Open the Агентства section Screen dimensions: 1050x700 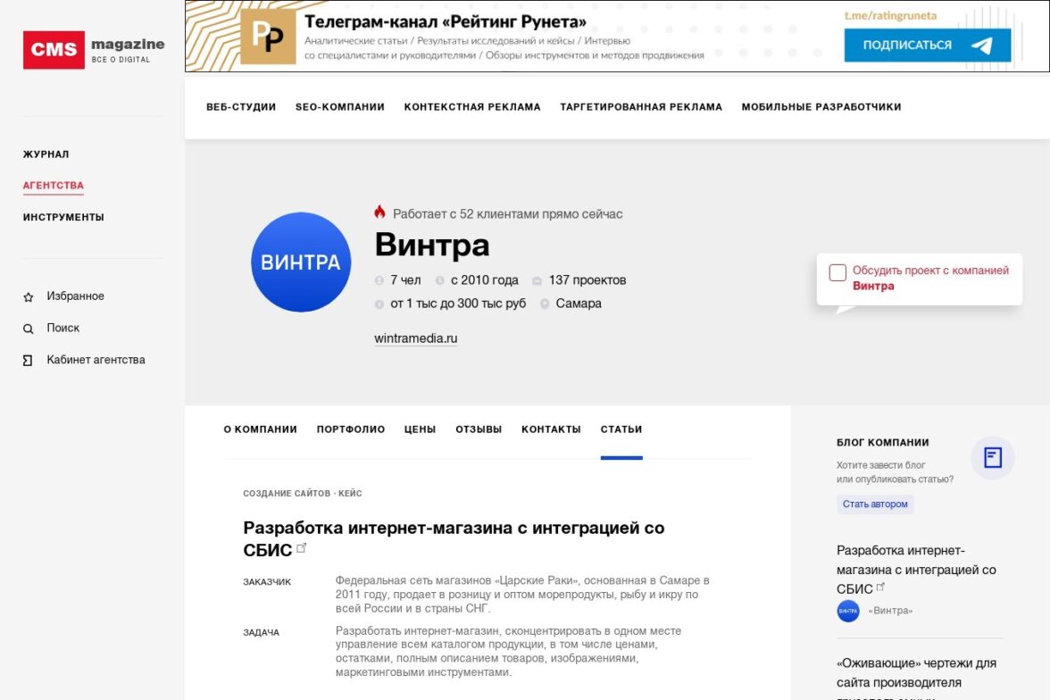point(54,186)
